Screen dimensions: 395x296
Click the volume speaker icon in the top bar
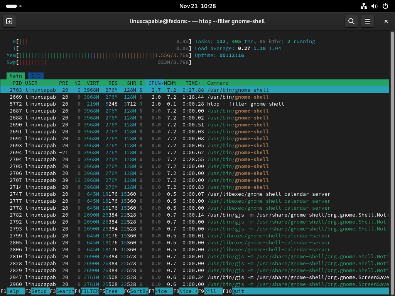(x=374, y=6)
